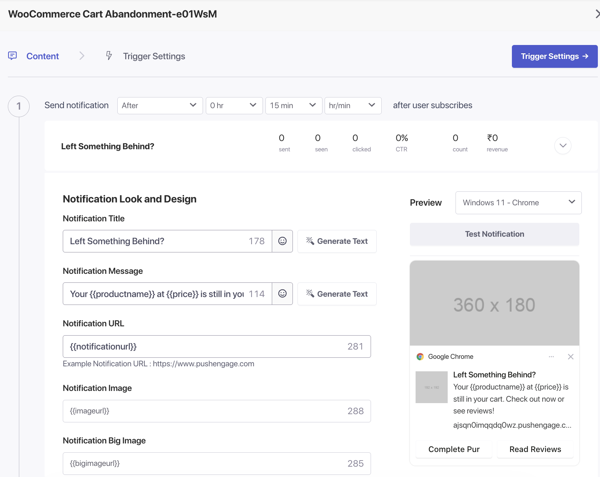Click the 0% CTR statistic
600x477 pixels.
pyautogui.click(x=402, y=143)
